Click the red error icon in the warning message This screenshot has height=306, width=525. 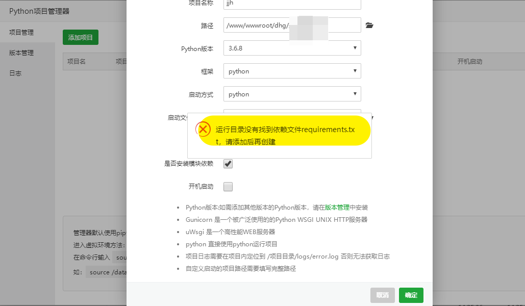(x=204, y=129)
